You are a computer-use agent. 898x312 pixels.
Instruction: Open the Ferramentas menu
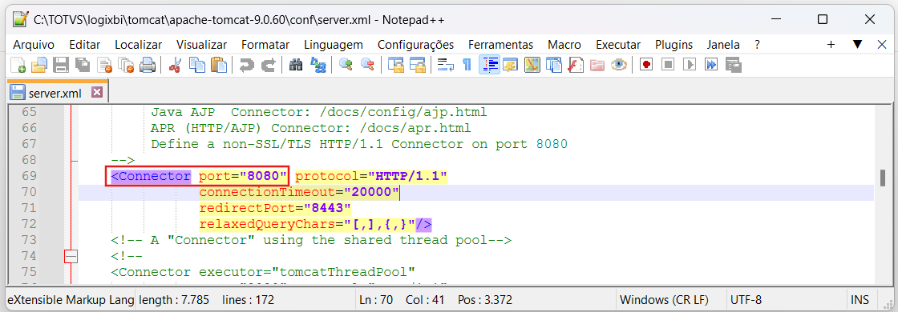coord(500,45)
